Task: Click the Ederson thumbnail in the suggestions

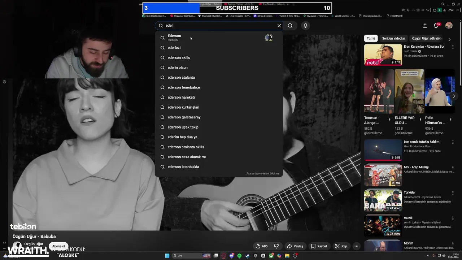Action: [269, 38]
